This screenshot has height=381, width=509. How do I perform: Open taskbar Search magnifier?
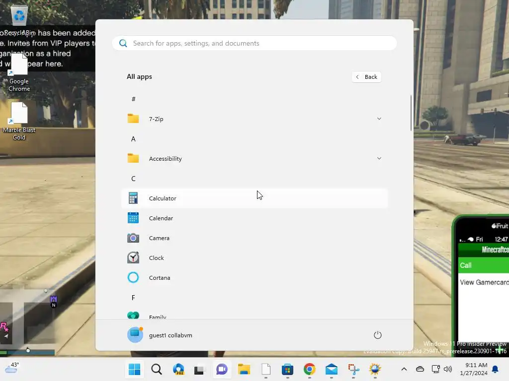[157, 369]
